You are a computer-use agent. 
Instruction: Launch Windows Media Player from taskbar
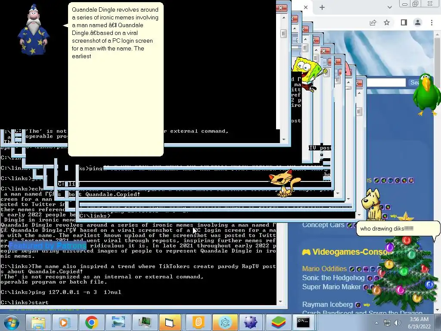tap(64, 322)
